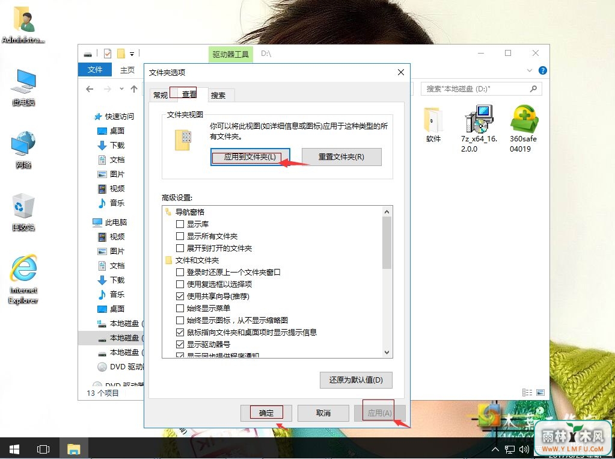
Task: Open the 此电脑 desktop icon
Action: click(x=23, y=87)
